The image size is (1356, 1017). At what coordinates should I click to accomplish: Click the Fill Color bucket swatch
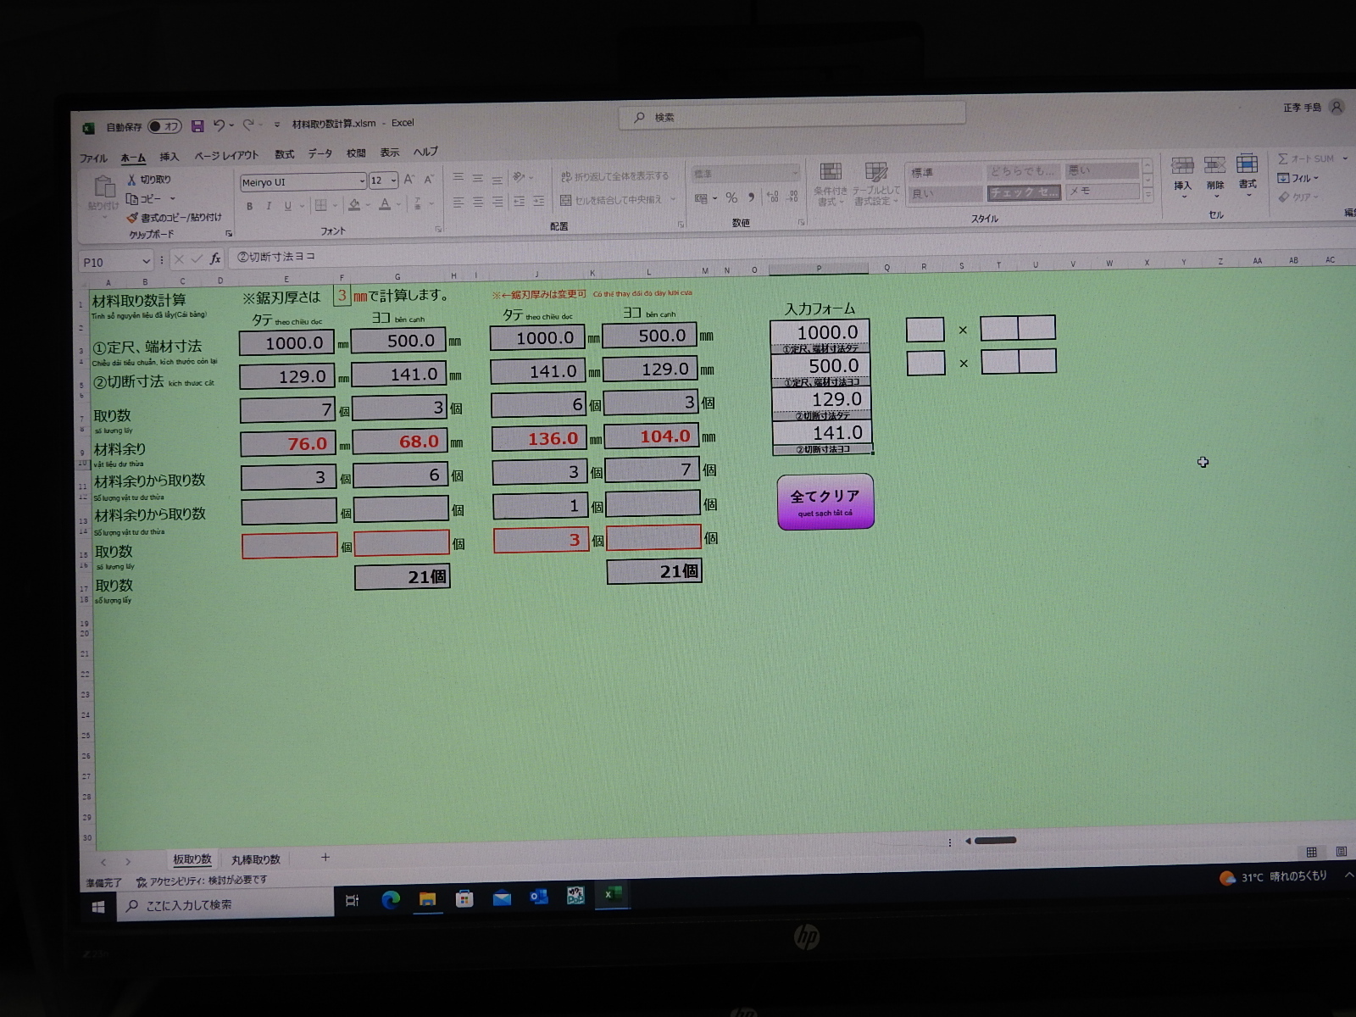pos(354,205)
